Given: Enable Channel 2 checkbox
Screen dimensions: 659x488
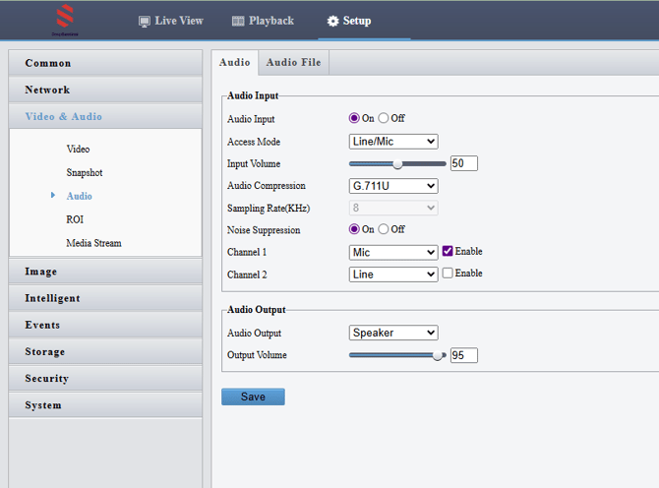Looking at the screenshot, I should [x=448, y=274].
